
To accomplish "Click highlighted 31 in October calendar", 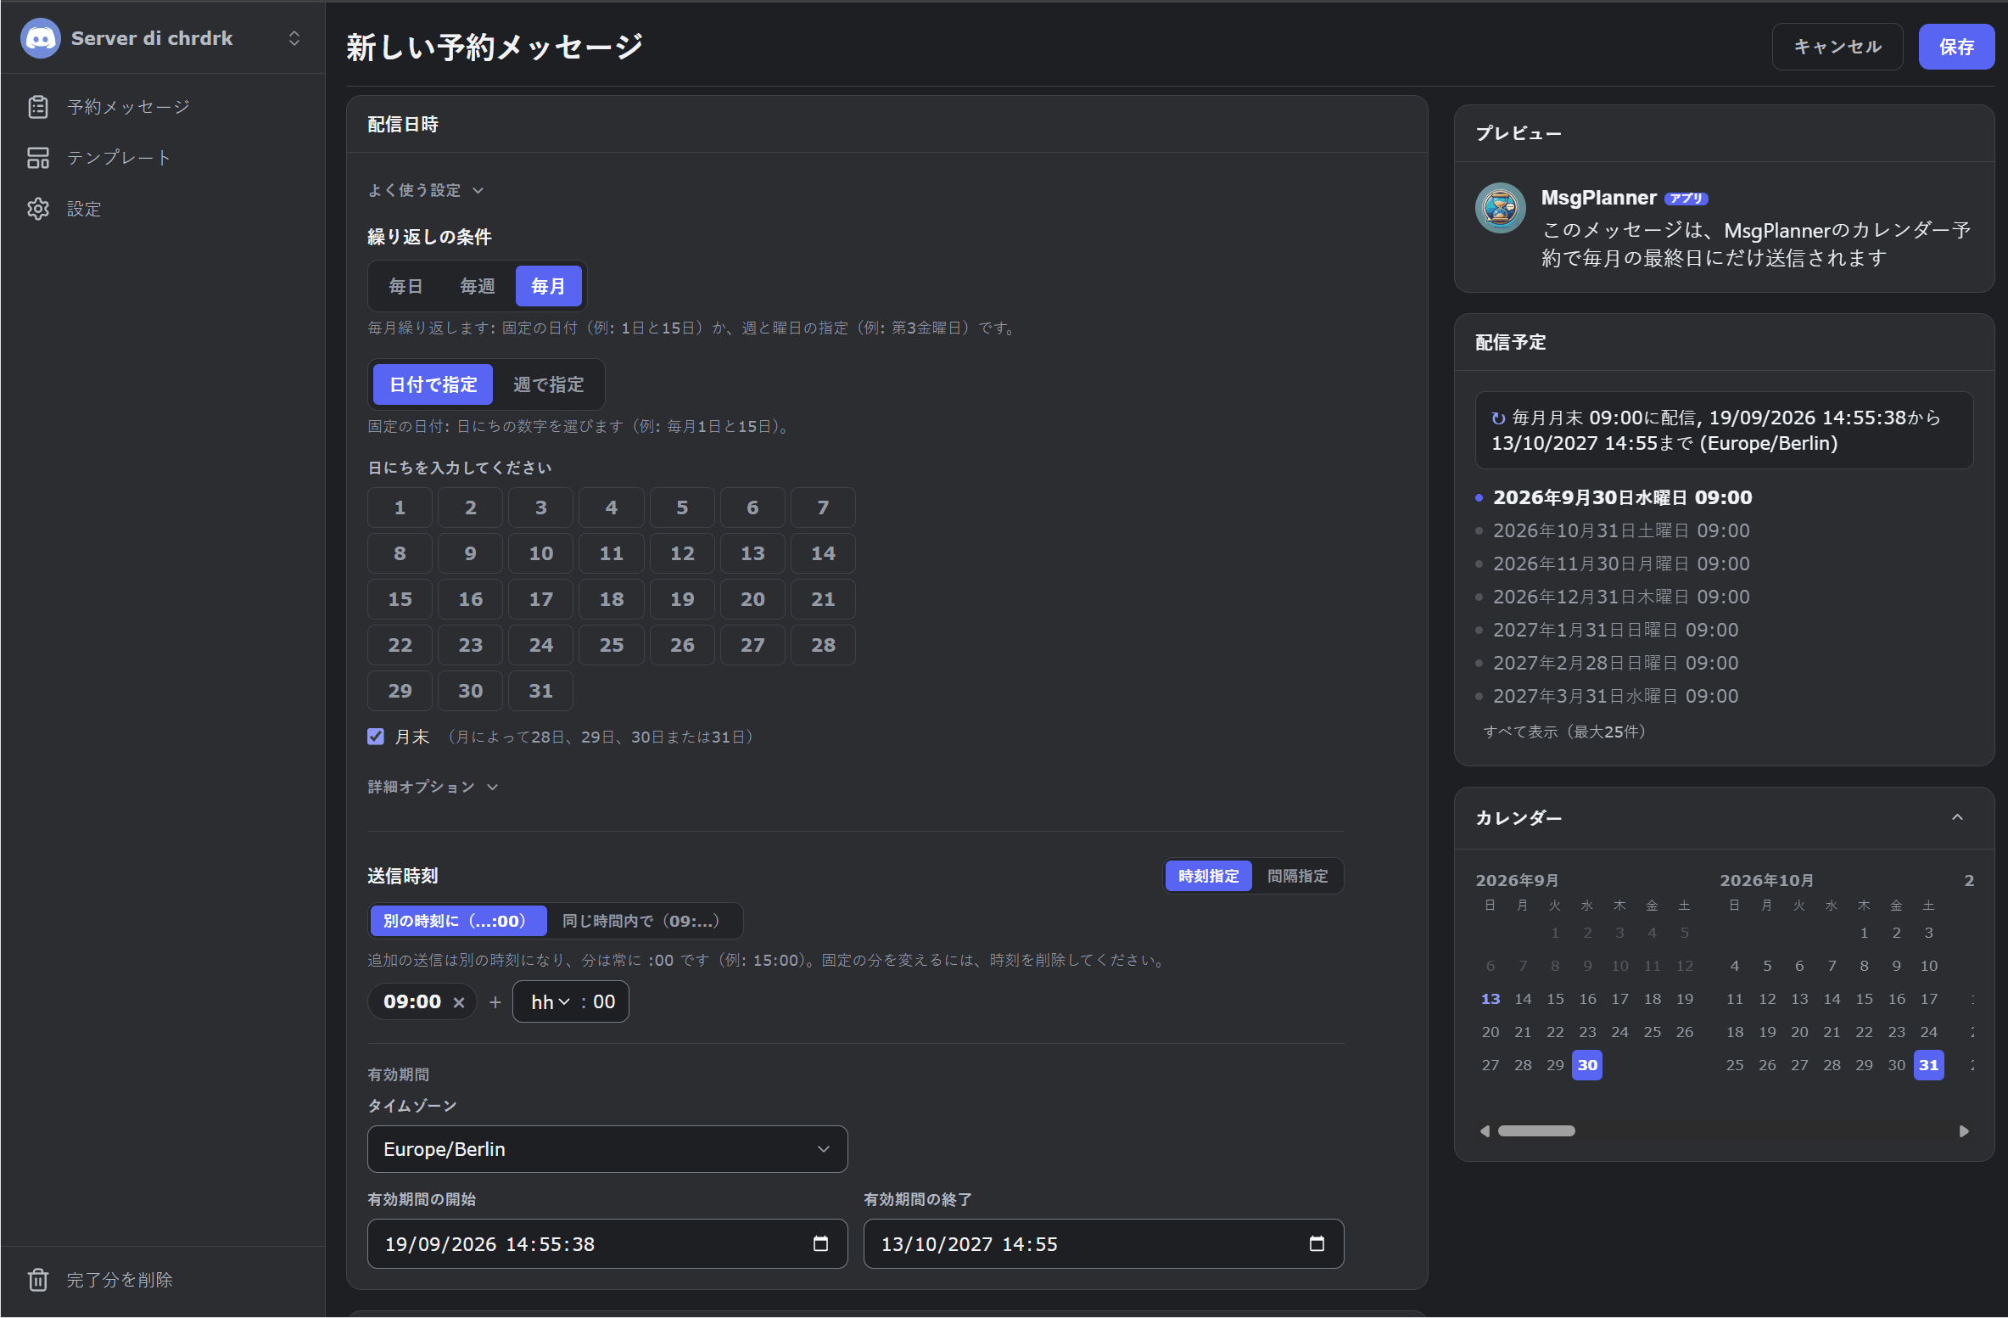I will click(1928, 1065).
